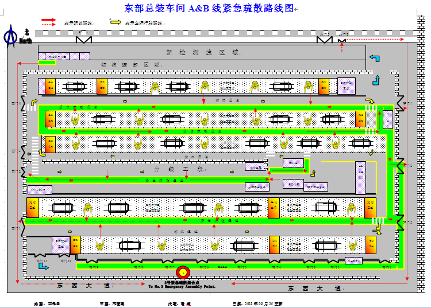
Task: Click the 3号紧急疏散集合点 caption
Action: (x=182, y=283)
